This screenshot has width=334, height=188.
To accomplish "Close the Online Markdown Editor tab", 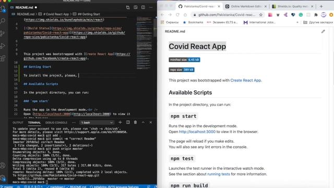I will click(266, 6).
